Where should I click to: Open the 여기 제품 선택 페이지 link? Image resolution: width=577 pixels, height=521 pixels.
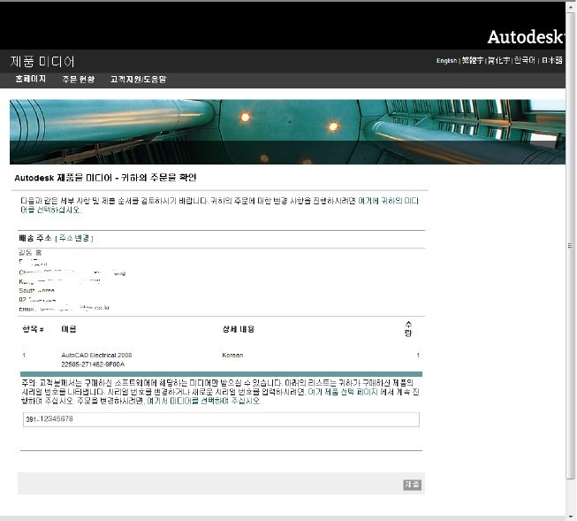[x=343, y=392]
